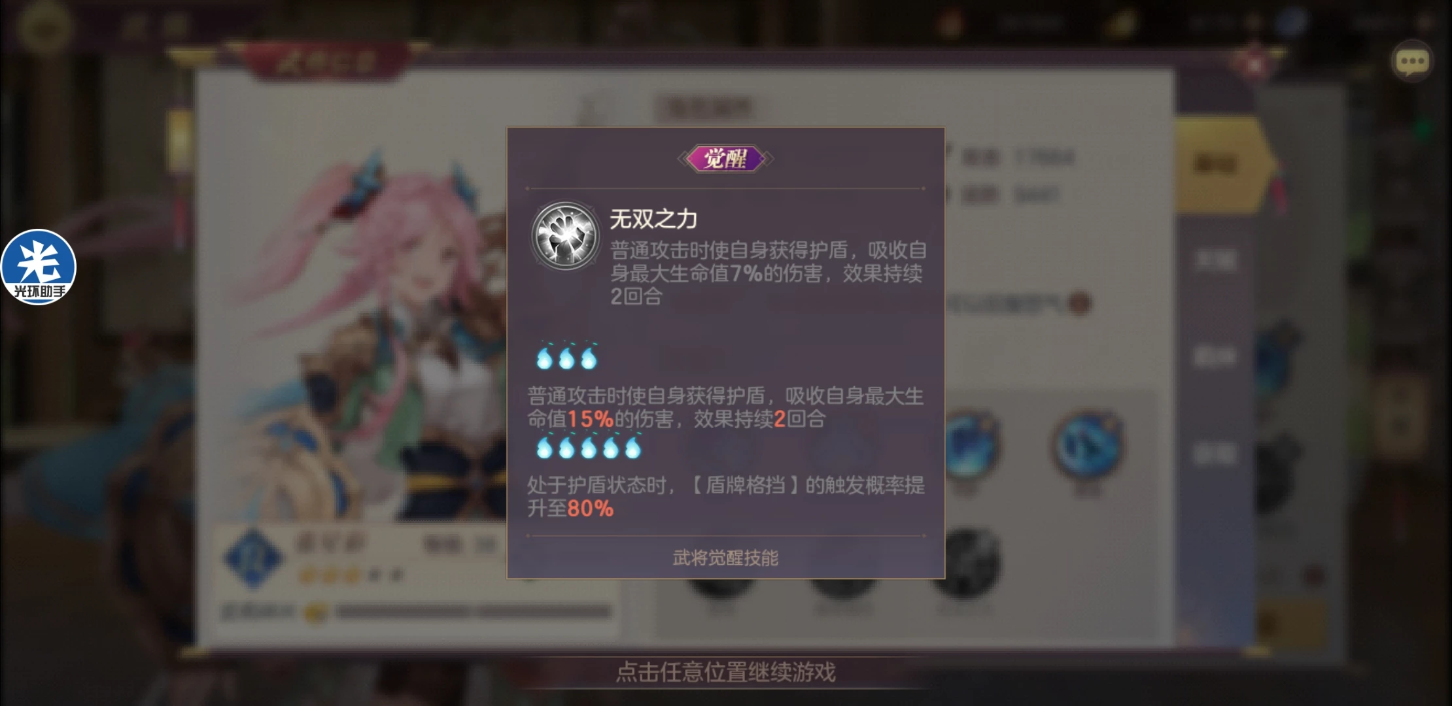Tap the three blue flames awakening tier
Image resolution: width=1452 pixels, height=706 pixels.
pyautogui.click(x=566, y=356)
